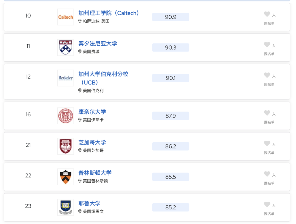Click the Berkeley logo image
296x224 pixels.
coord(66,78)
